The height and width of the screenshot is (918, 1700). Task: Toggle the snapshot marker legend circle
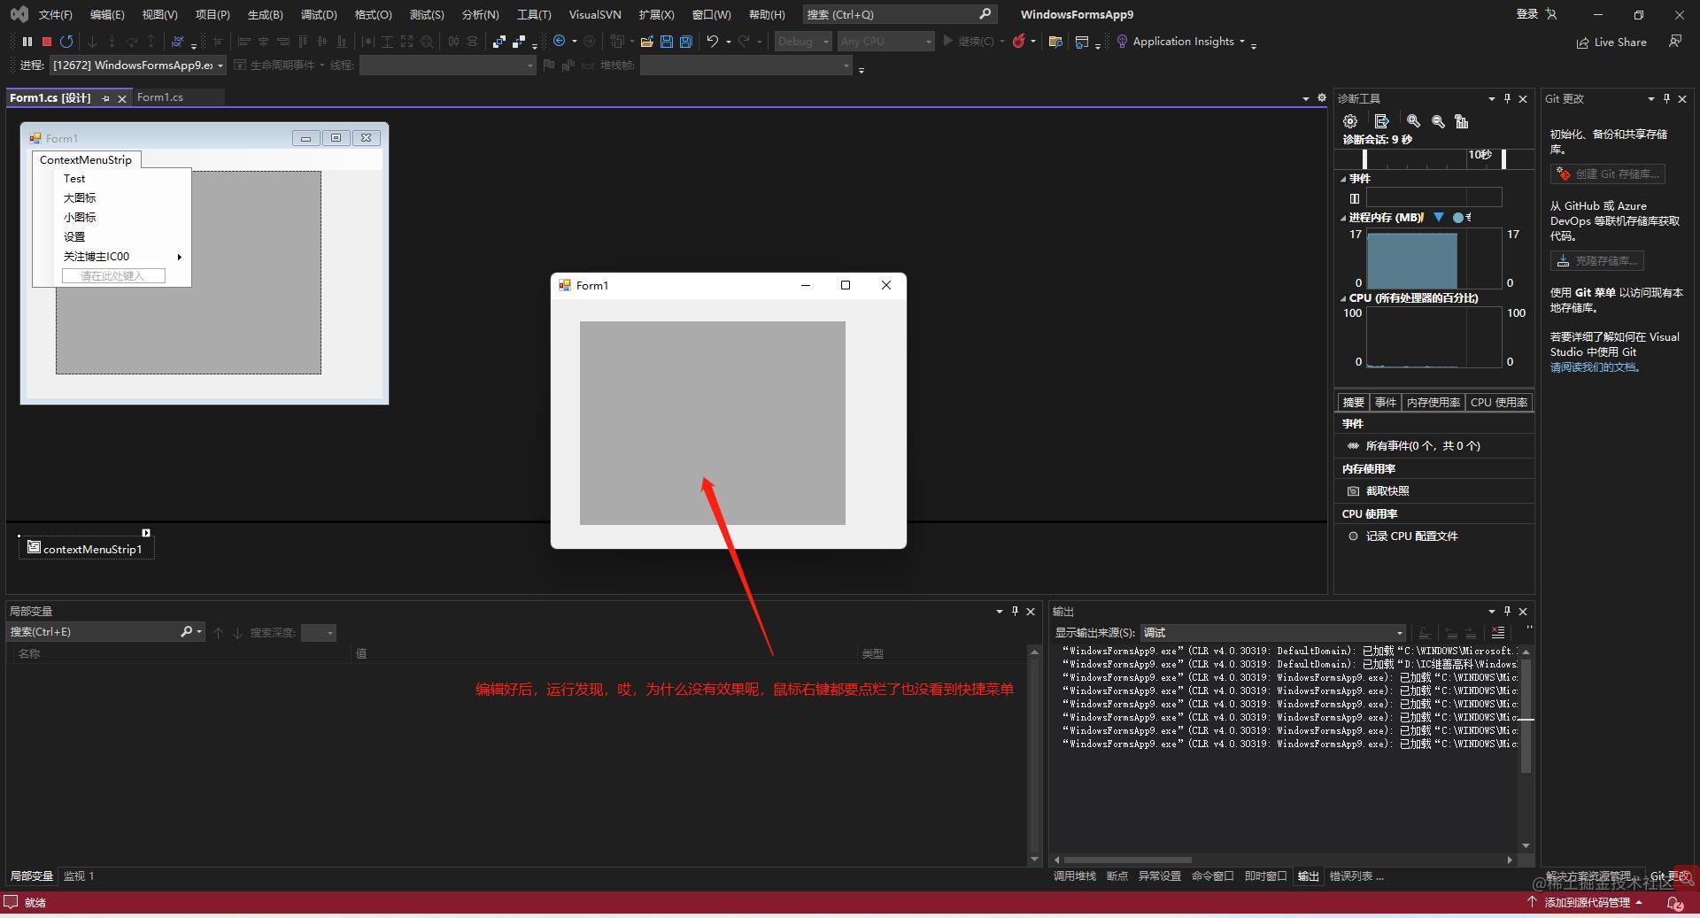pyautogui.click(x=1457, y=218)
